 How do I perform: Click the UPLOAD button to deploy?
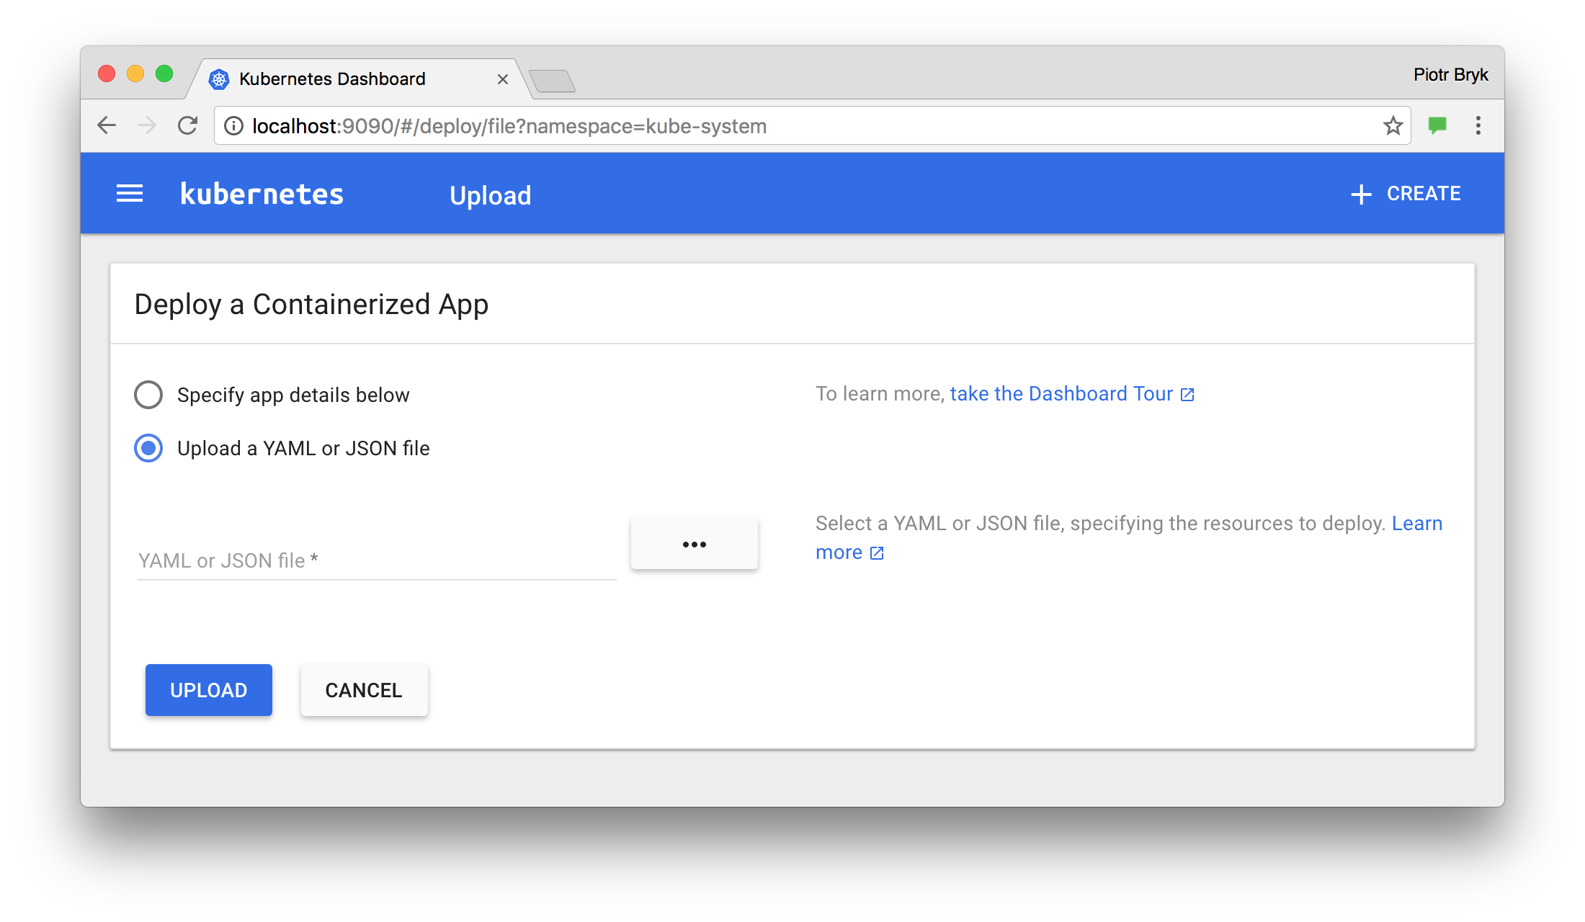208,689
